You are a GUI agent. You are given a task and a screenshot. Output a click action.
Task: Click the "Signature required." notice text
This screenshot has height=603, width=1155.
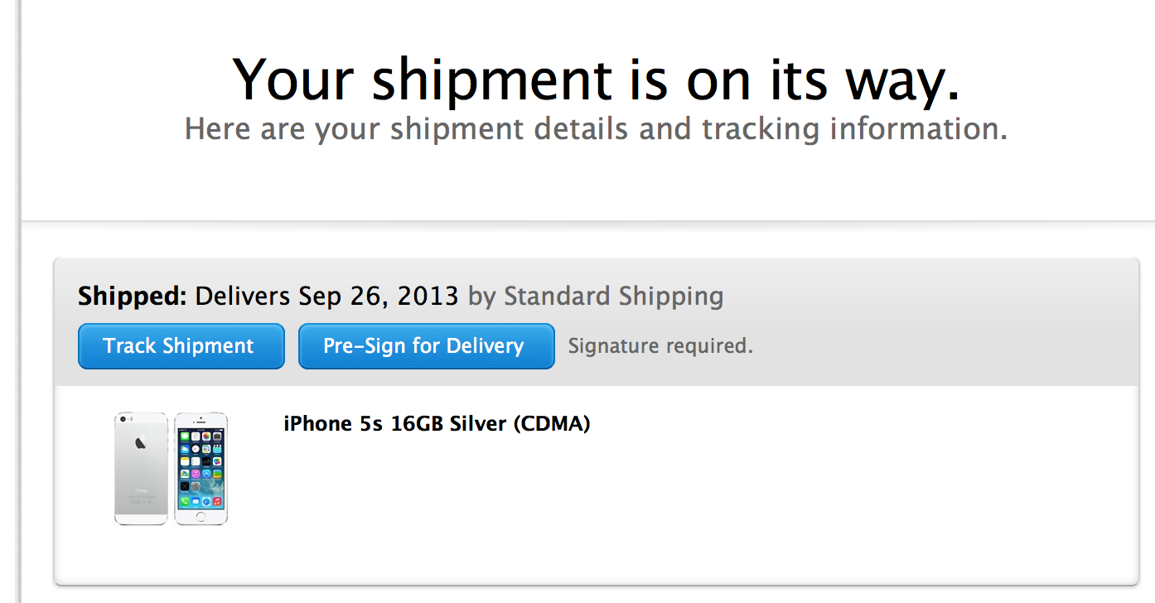(660, 346)
